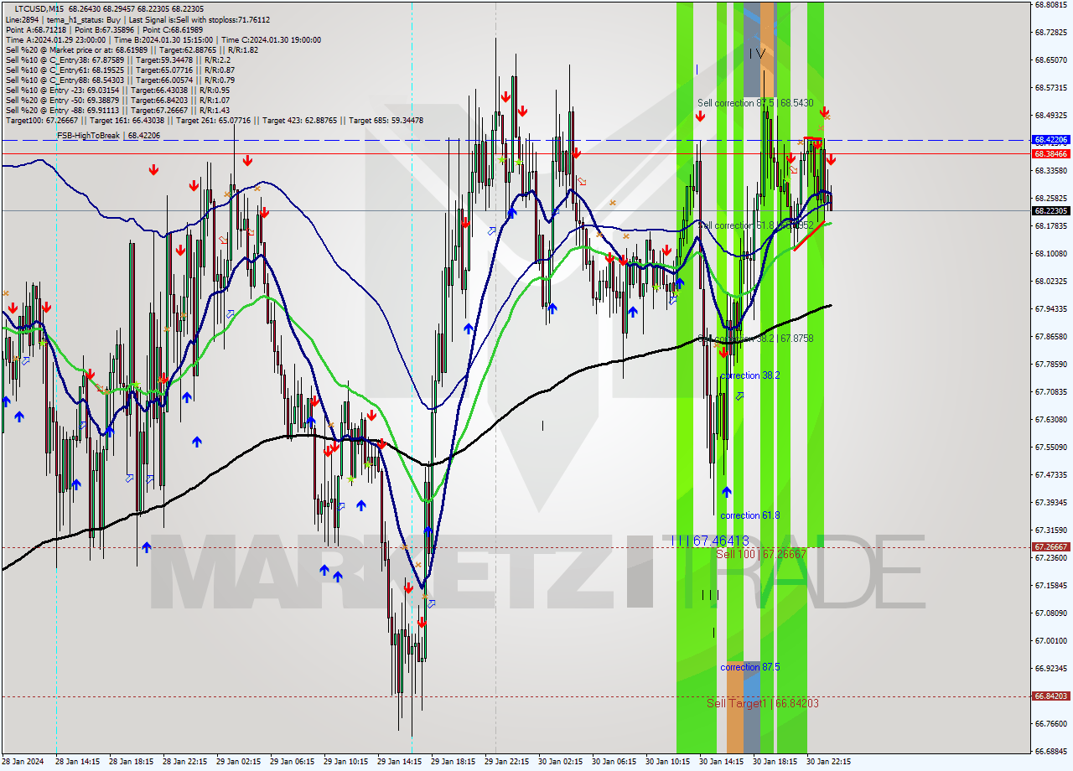Click the 'I I I | 67.46413' wave label

(x=710, y=541)
